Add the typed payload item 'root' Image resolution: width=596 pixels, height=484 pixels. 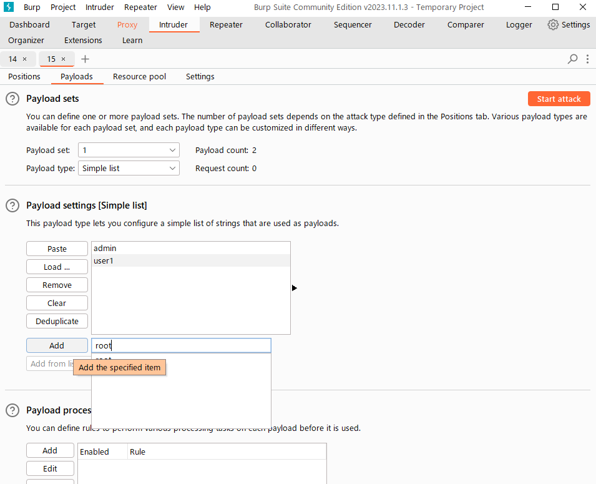57,345
